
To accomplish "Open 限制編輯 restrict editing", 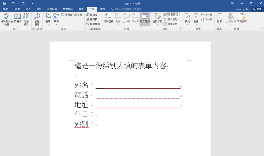I will point(242,18).
